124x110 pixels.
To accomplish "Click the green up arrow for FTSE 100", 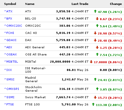I will pyautogui.click(x=93, y=104).
